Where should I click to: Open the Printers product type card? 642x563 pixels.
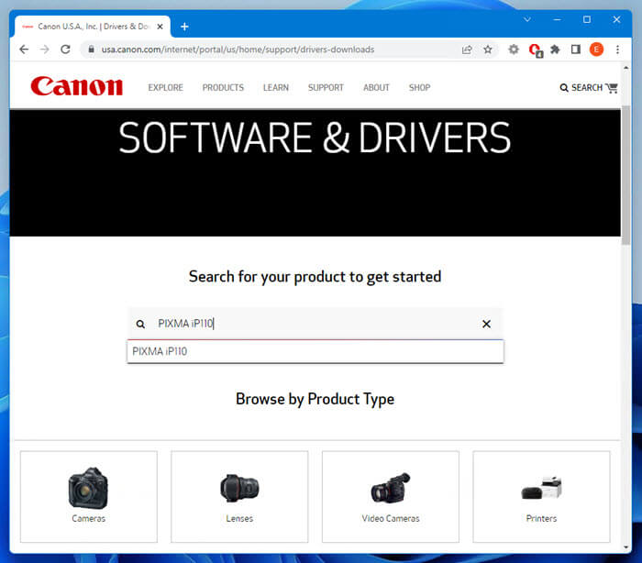pyautogui.click(x=541, y=497)
